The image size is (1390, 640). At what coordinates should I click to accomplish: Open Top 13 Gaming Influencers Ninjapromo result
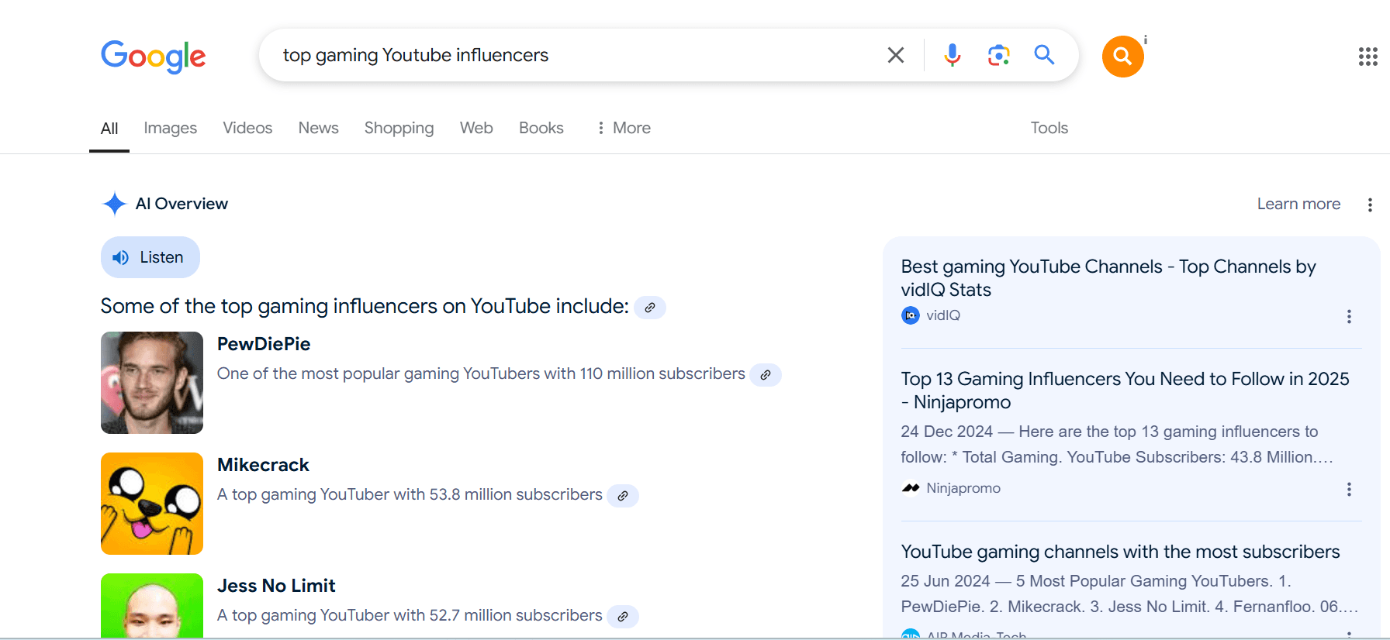coord(1125,391)
